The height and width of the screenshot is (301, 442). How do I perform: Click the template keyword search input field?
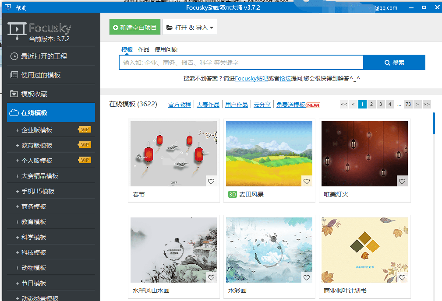pos(241,63)
